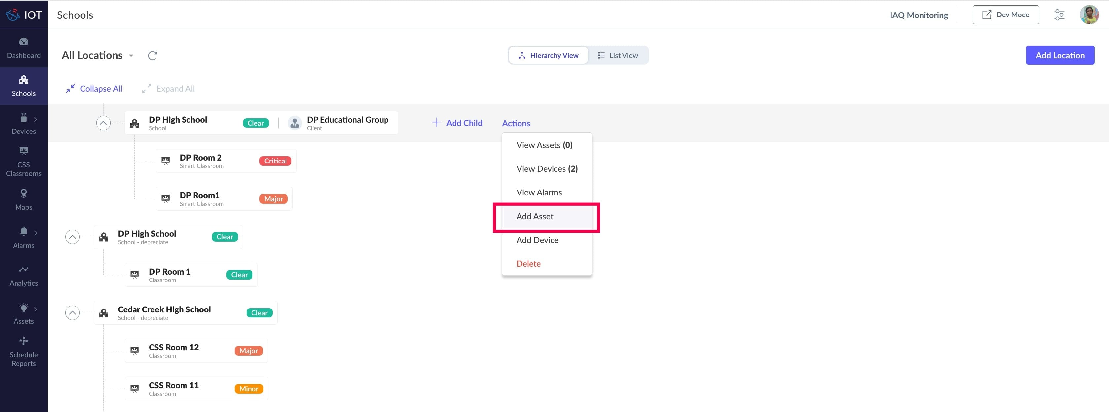Go to CSS Classrooms in sidebar
The height and width of the screenshot is (412, 1109).
24,162
